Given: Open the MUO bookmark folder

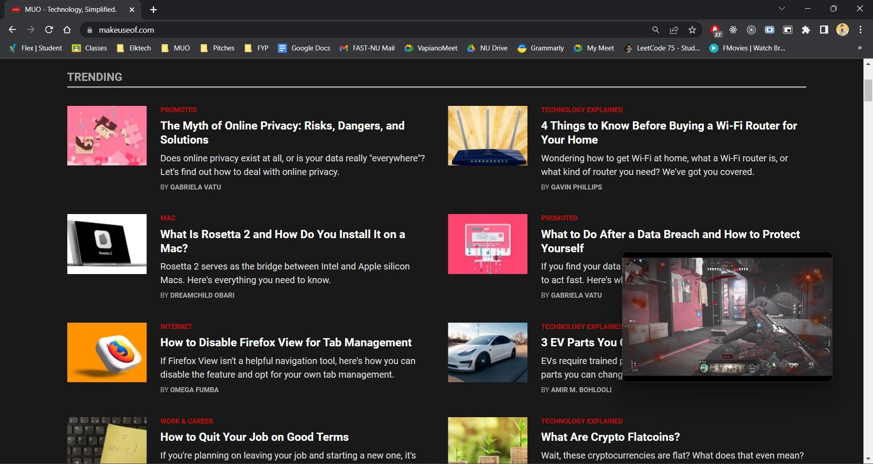Looking at the screenshot, I should click(x=176, y=48).
